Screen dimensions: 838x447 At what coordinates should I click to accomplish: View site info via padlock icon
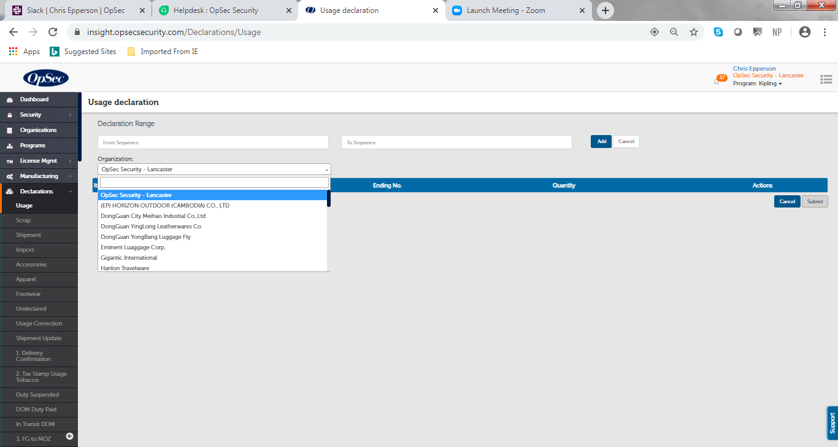point(78,32)
